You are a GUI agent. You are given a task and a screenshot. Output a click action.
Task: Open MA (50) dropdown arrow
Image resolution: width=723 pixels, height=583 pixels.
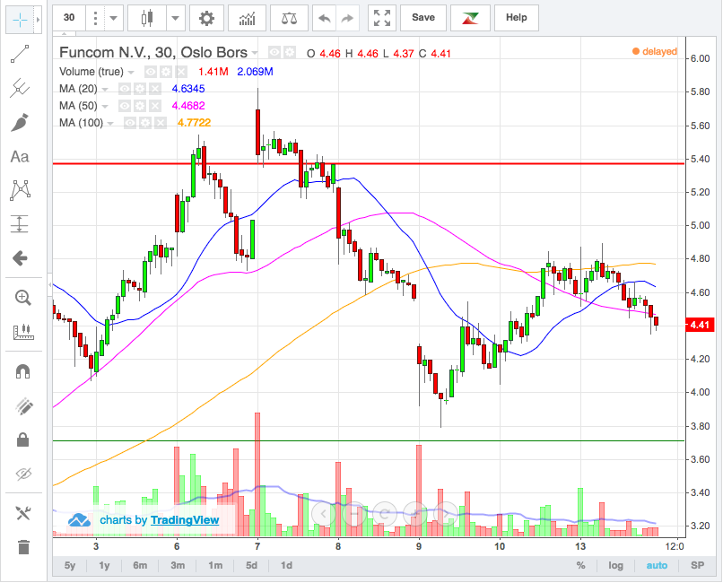(x=105, y=107)
